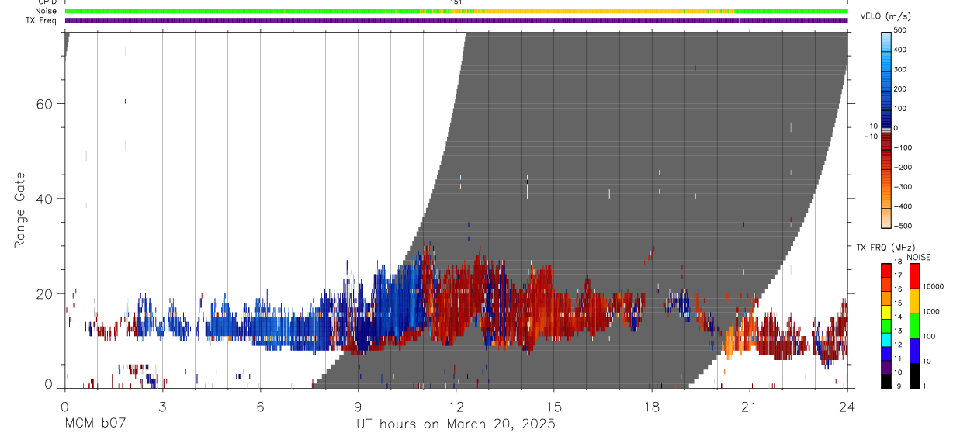Image resolution: width=953 pixels, height=440 pixels.
Task: Click the '12' tick on UT hours axis
Action: point(456,406)
